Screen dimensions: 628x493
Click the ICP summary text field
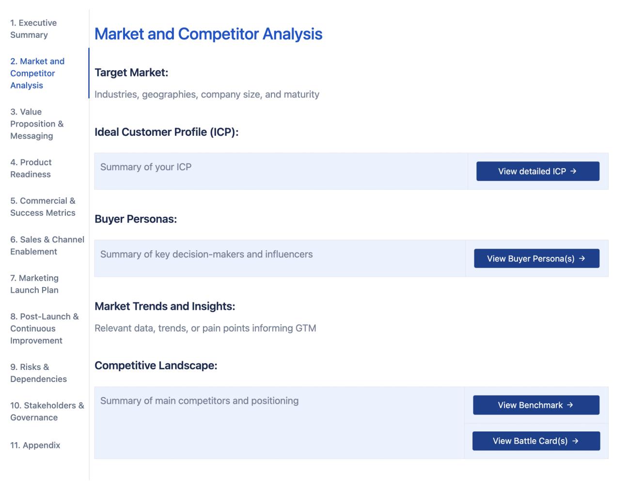coord(279,171)
